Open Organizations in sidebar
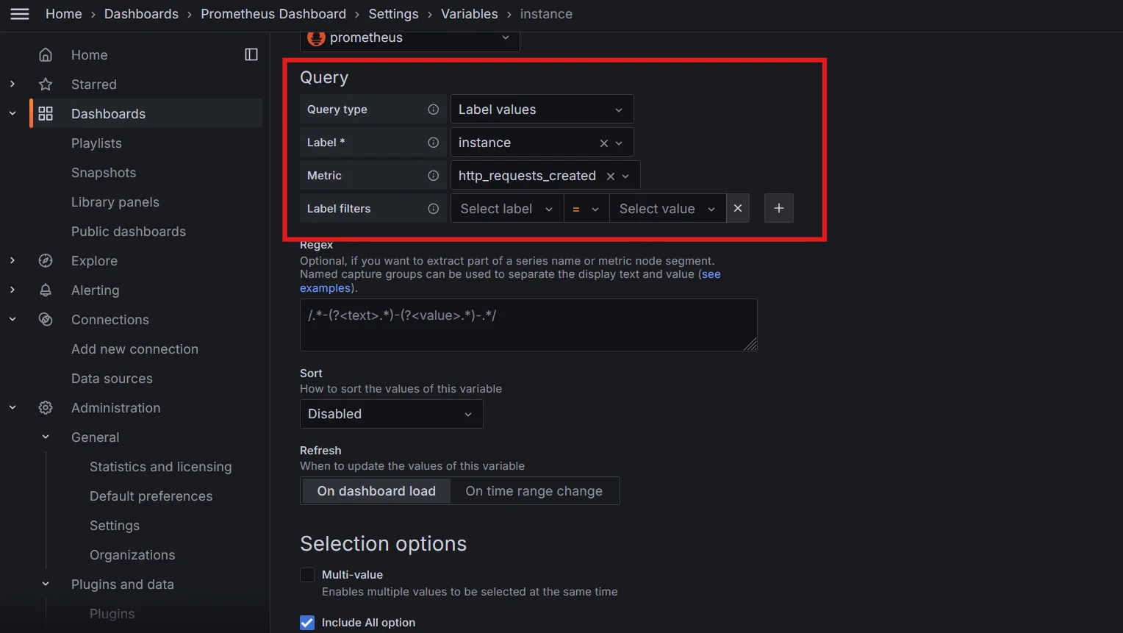 [132, 555]
